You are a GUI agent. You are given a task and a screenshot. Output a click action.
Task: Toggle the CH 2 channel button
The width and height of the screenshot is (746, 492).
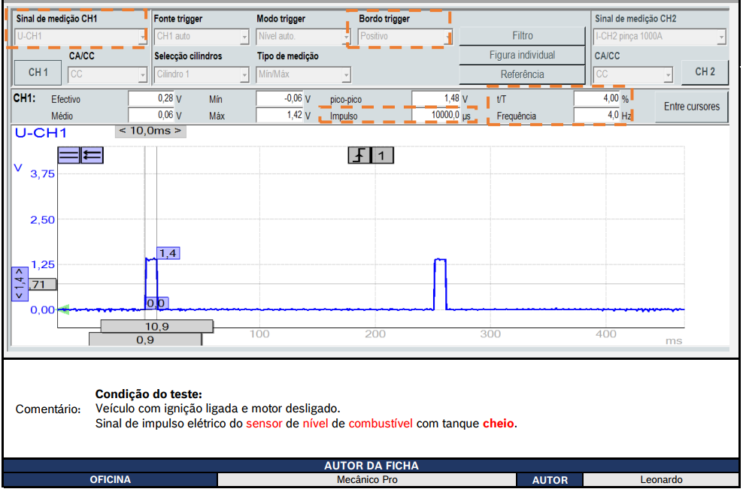[705, 72]
